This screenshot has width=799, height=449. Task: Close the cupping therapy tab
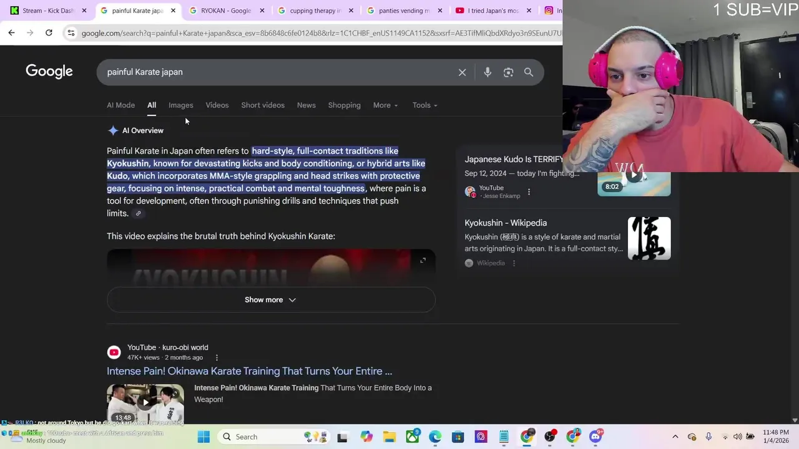[x=351, y=11]
